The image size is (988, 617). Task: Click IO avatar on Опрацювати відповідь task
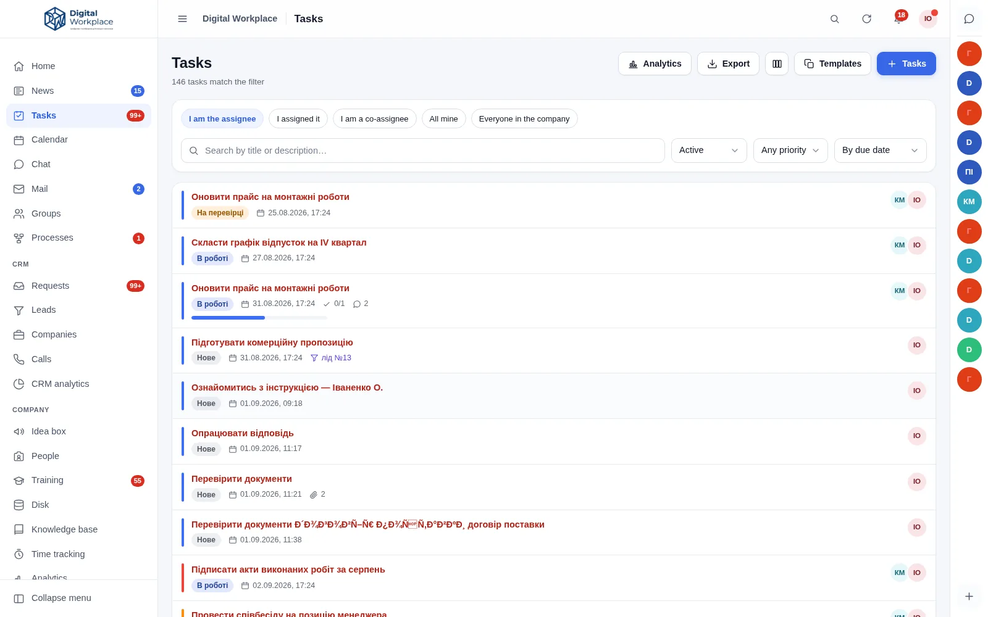pyautogui.click(x=917, y=436)
